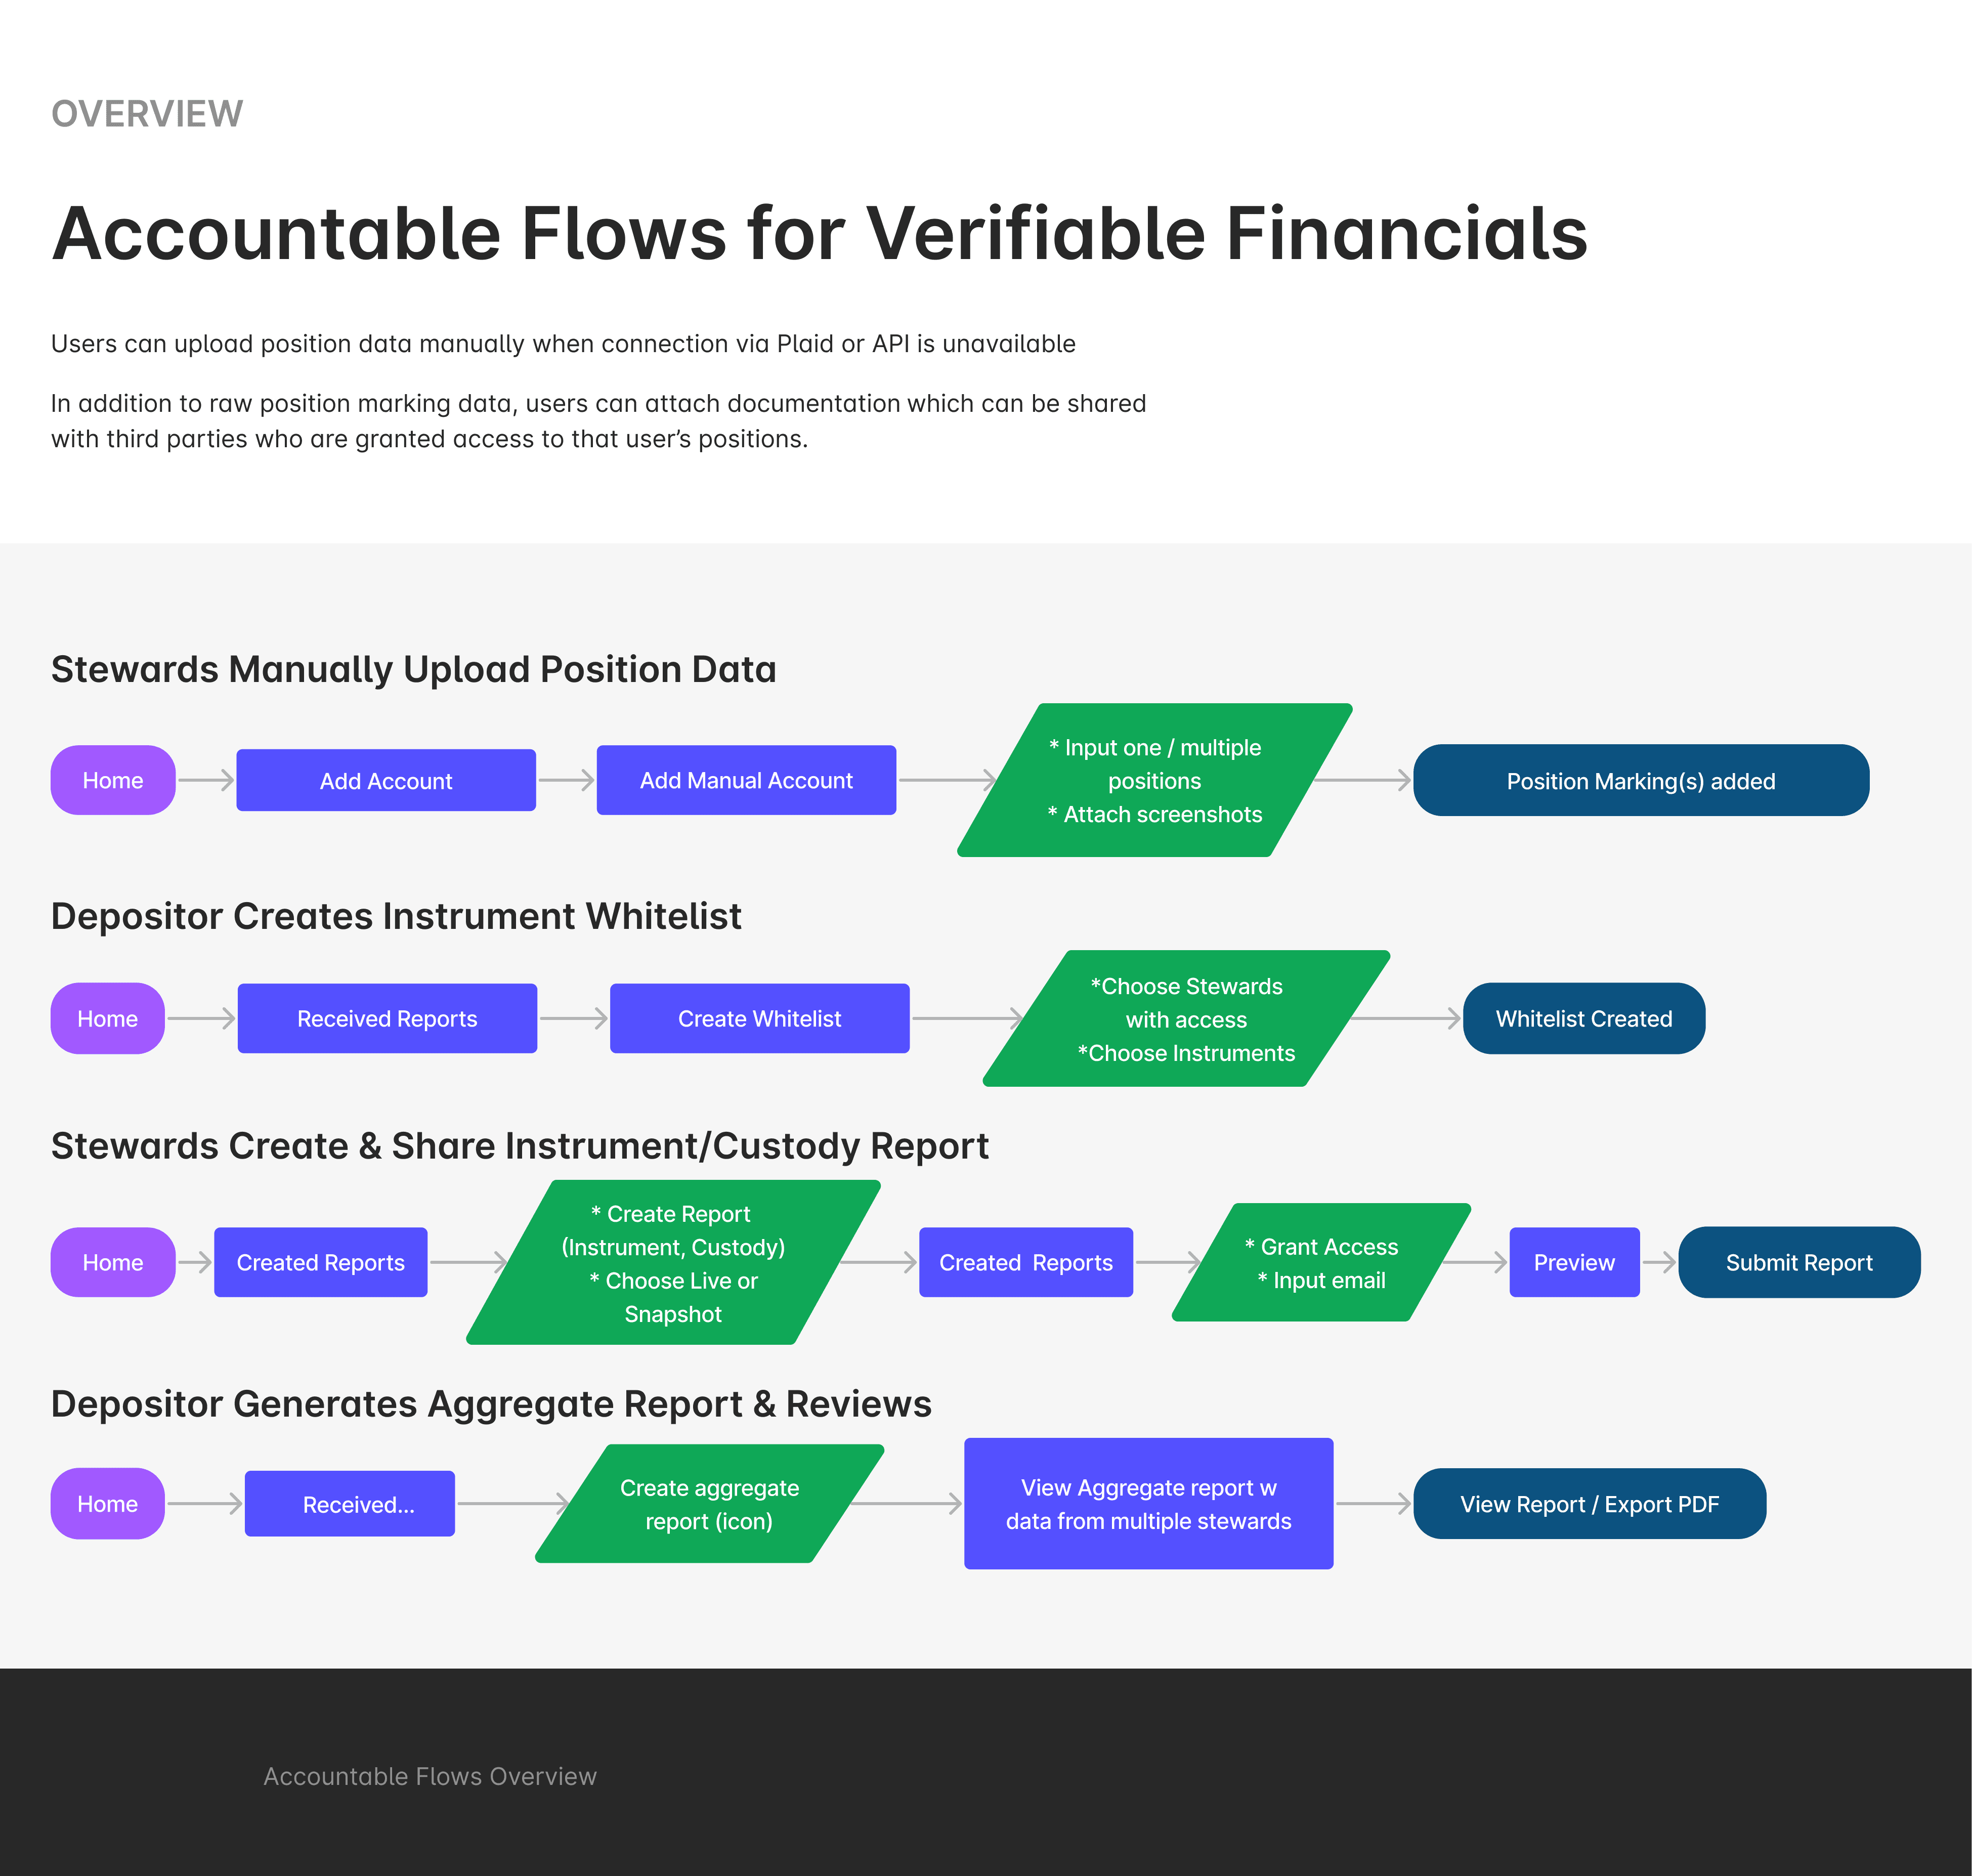Select the Create Report (Instrument, Custody) parallelogram
The width and height of the screenshot is (1972, 1876).
pyautogui.click(x=673, y=1262)
